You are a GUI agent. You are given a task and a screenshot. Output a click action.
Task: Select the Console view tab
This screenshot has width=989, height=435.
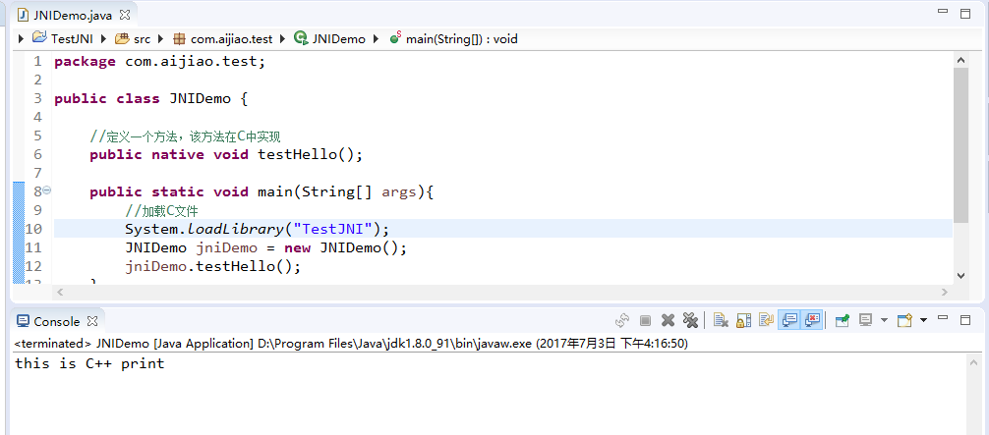pyautogui.click(x=56, y=321)
